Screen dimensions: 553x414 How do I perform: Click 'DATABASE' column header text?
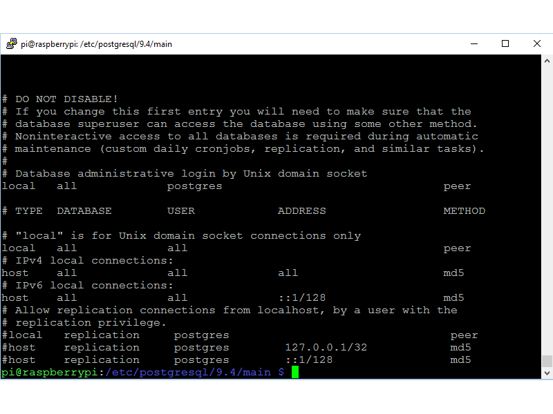(x=84, y=211)
